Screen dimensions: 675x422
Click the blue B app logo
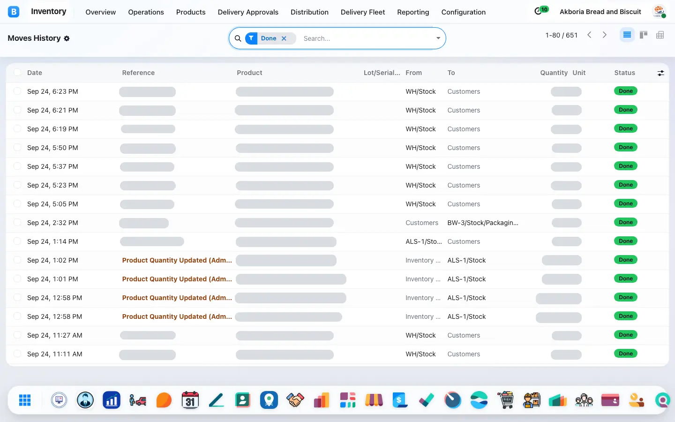[14, 12]
